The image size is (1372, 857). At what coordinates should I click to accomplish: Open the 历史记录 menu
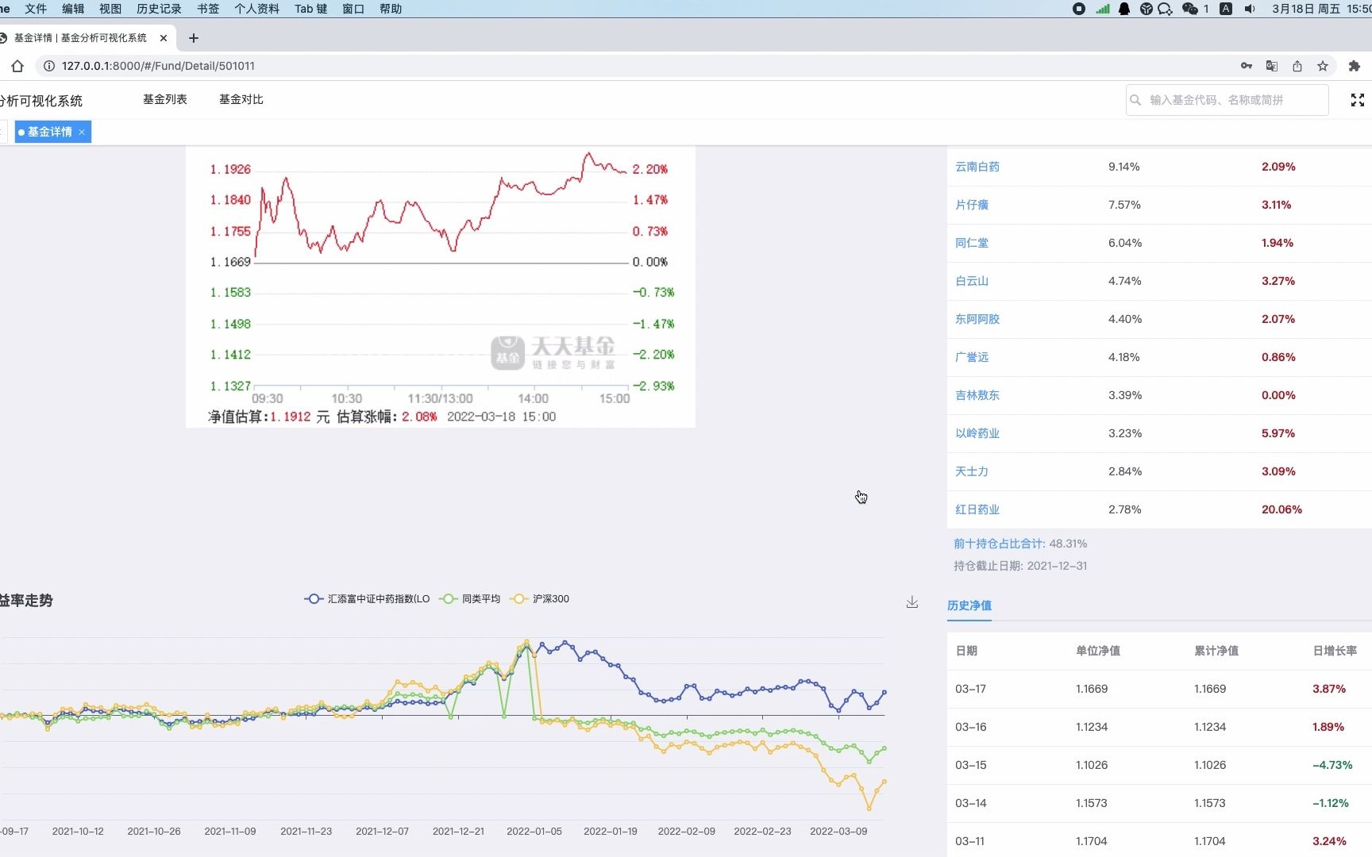(x=159, y=9)
